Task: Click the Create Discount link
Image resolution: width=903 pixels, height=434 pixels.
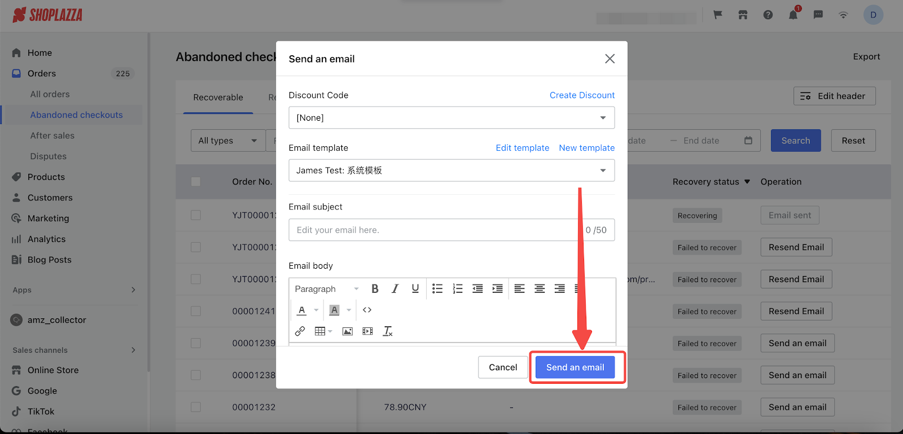Action: click(x=582, y=95)
